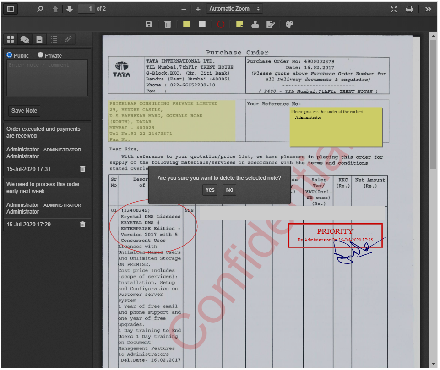Toggle the sidebar panel icon
This screenshot has width=440, height=370.
coord(11,9)
